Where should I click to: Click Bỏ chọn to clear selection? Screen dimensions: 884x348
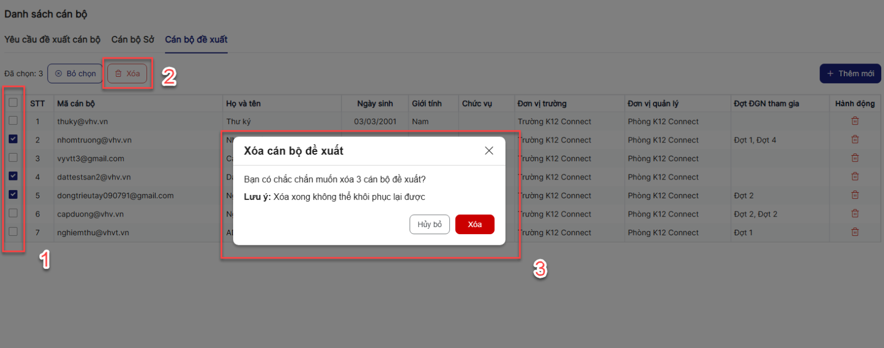(x=75, y=73)
